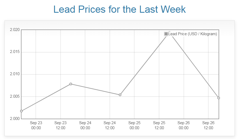239x139 pixels.
Task: Choose the 2.000 y-axis value
Action: point(15,119)
